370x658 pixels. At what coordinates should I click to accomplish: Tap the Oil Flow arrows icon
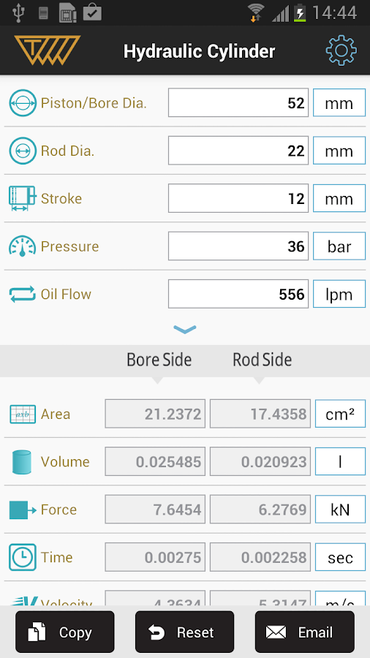point(22,294)
